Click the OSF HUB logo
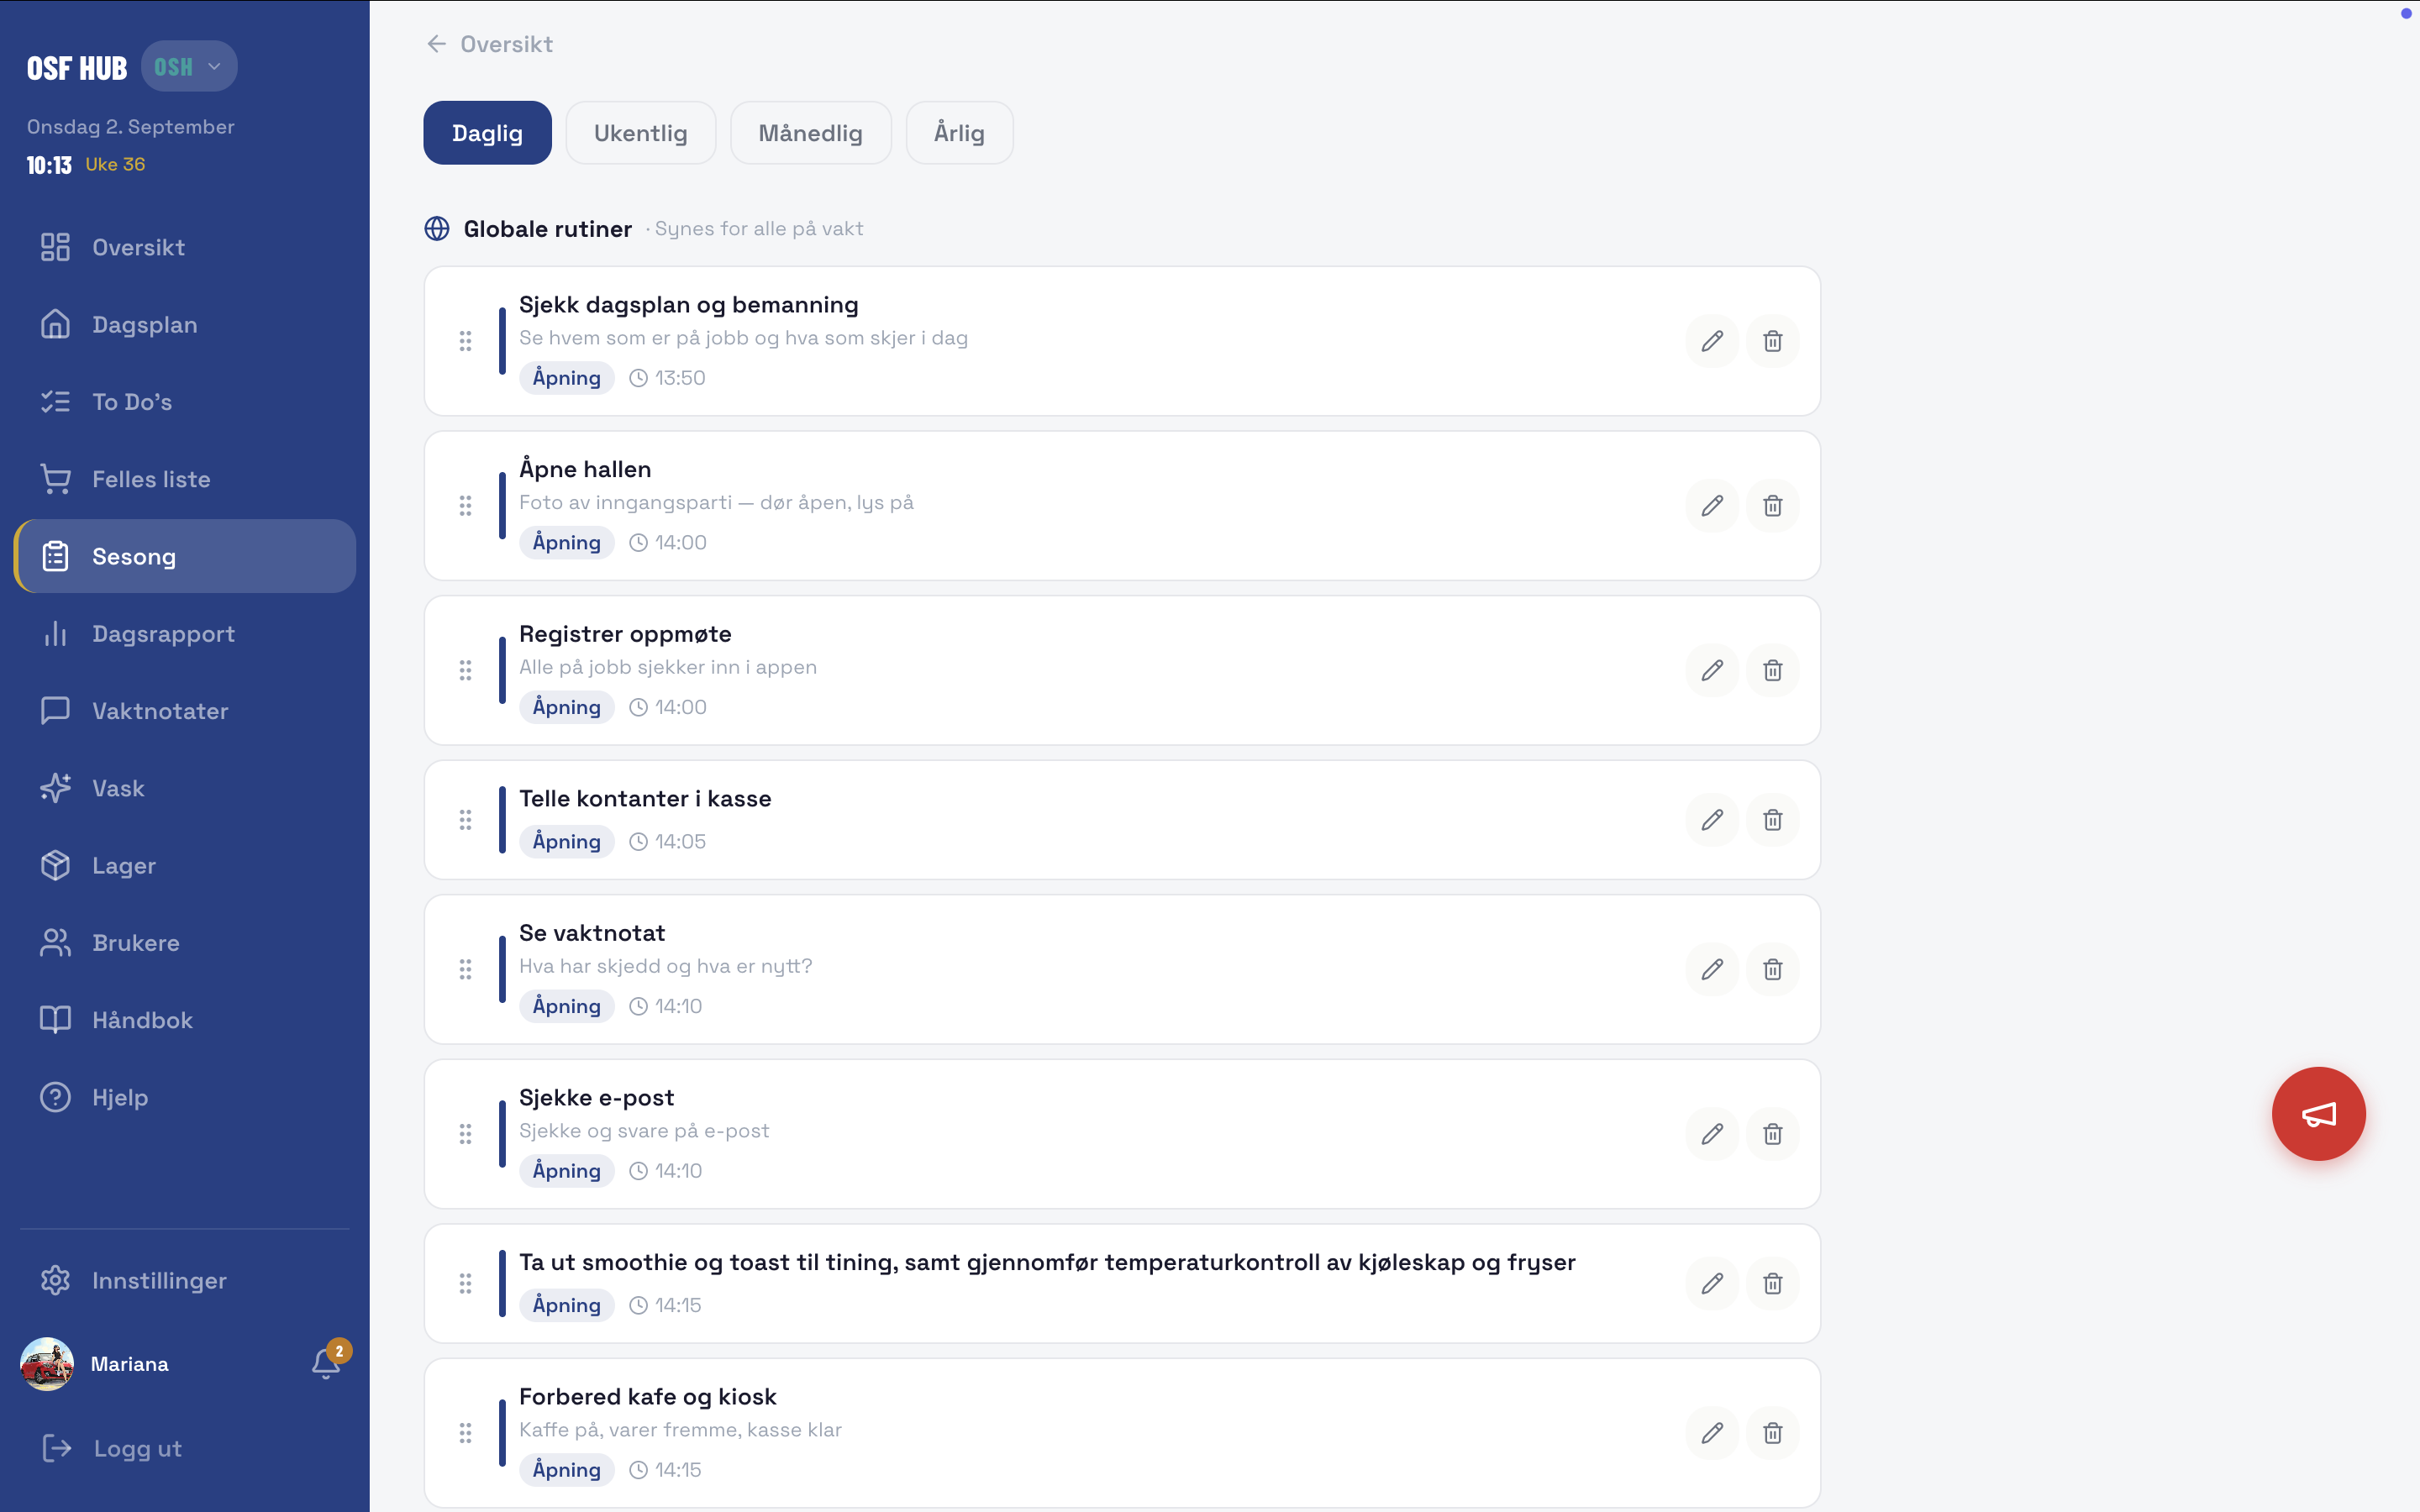 click(x=77, y=68)
